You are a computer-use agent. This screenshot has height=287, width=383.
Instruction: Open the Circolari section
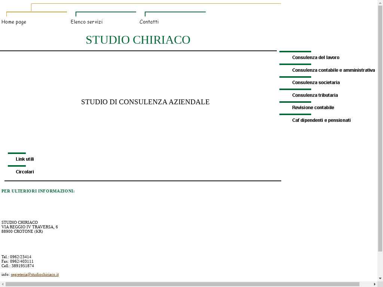tap(25, 172)
